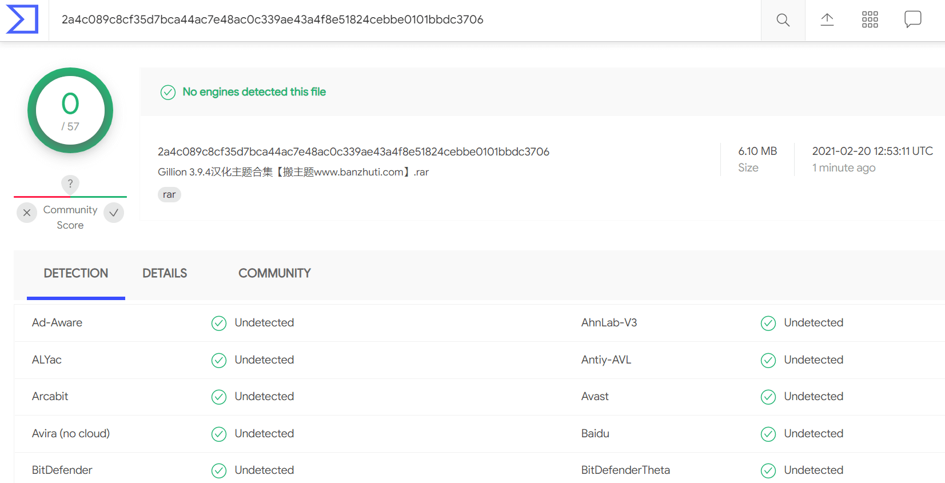Click Undetected result for ALYac
This screenshot has height=483, width=945.
[x=264, y=360]
